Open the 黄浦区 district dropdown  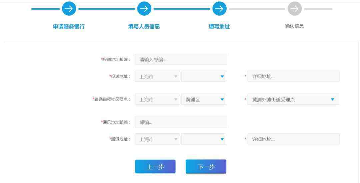204,99
